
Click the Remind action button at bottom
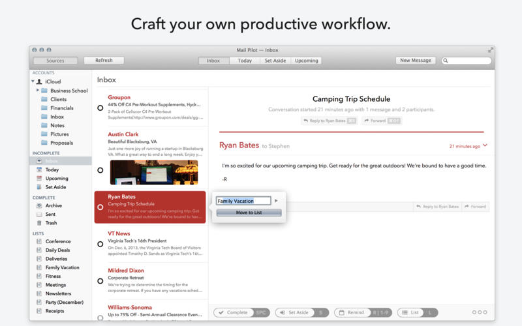pyautogui.click(x=363, y=312)
